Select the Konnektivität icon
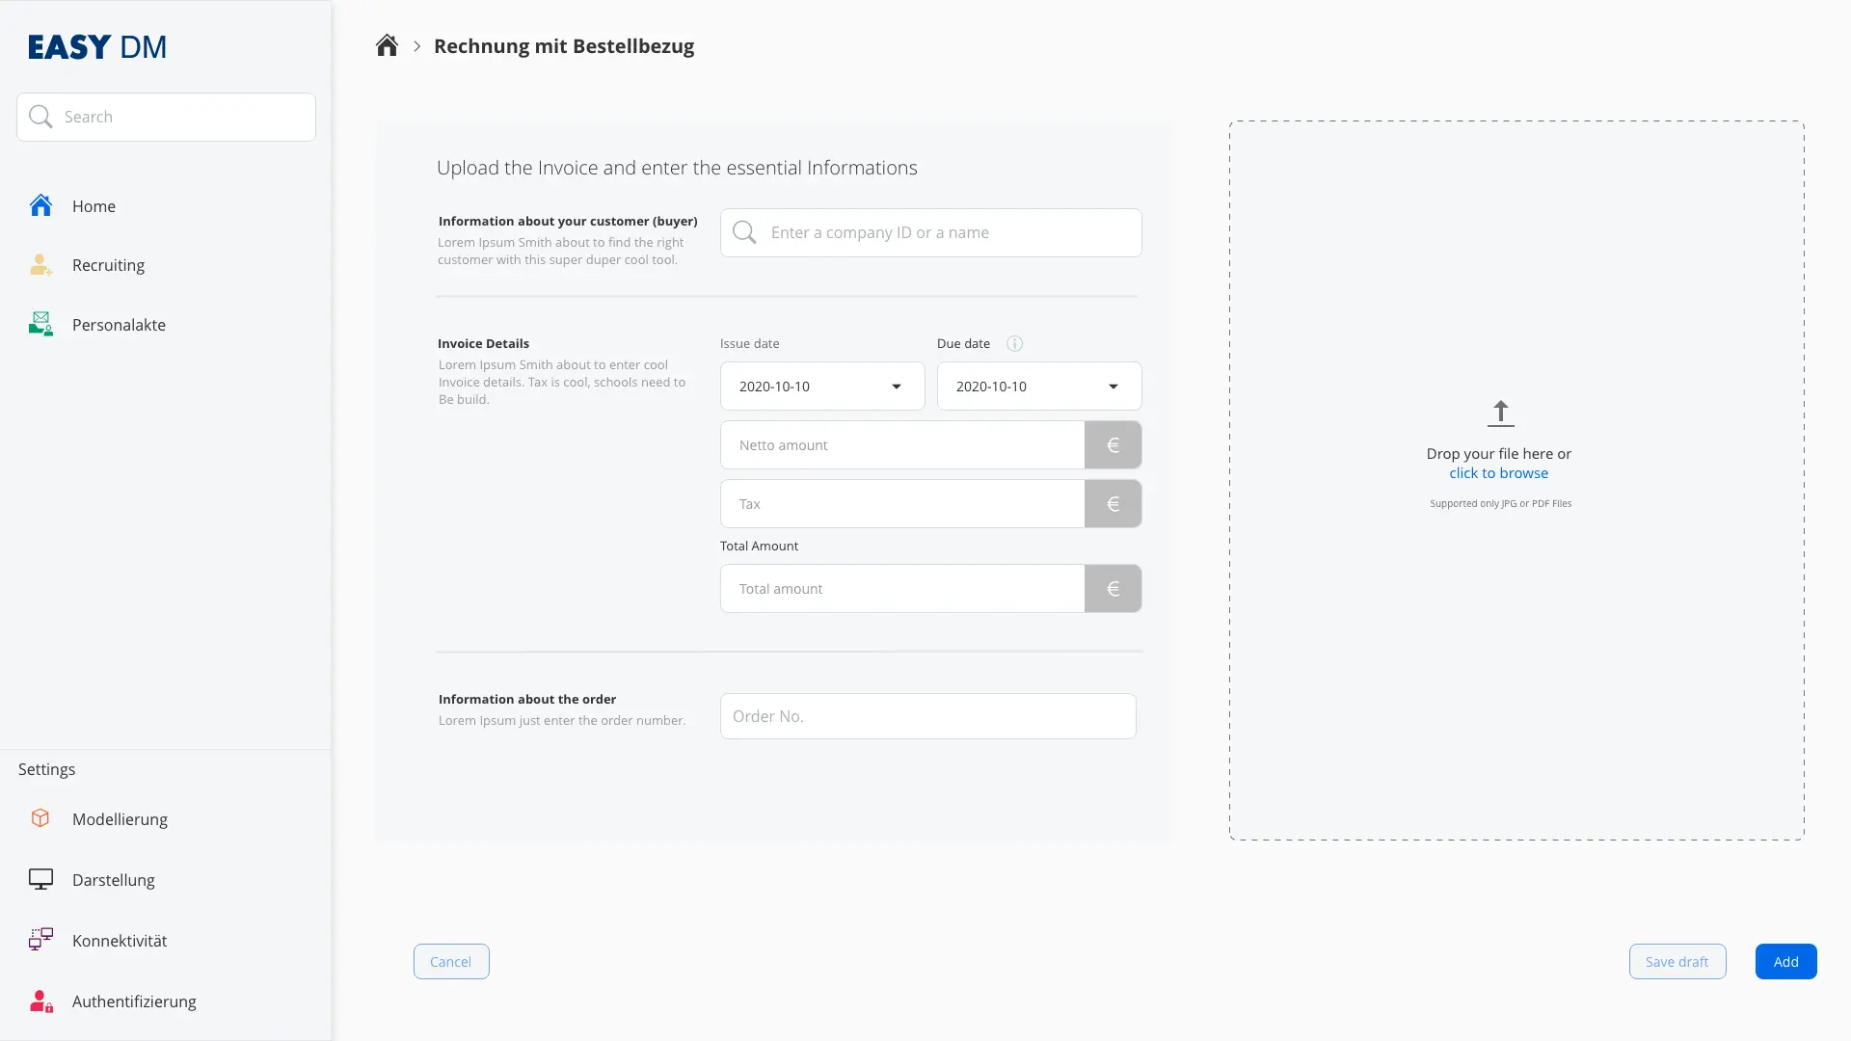Viewport: 1851px width, 1041px height. (x=40, y=940)
